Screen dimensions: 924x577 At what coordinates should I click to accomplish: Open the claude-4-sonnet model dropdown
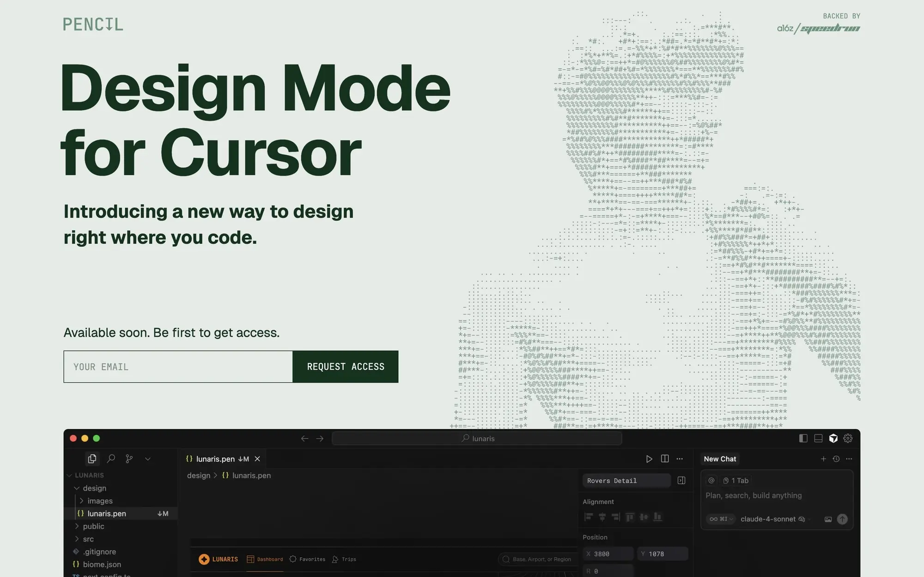(768, 519)
